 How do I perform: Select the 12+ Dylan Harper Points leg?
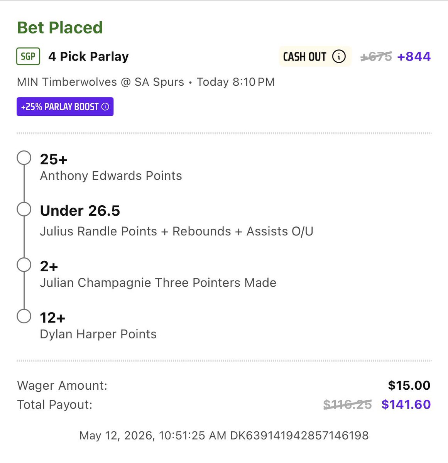coord(98,326)
